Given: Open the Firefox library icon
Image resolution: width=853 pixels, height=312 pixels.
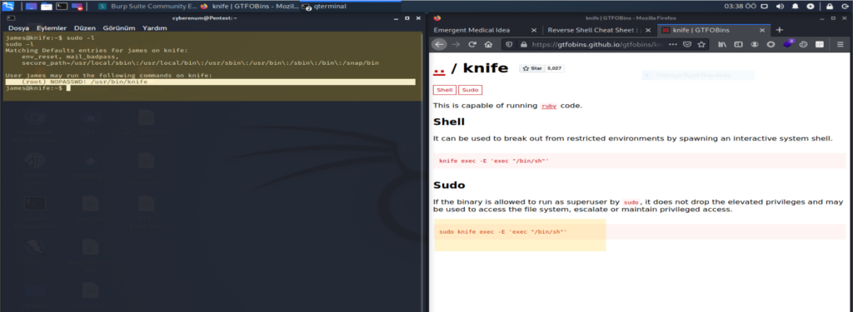Looking at the screenshot, I should [x=722, y=44].
